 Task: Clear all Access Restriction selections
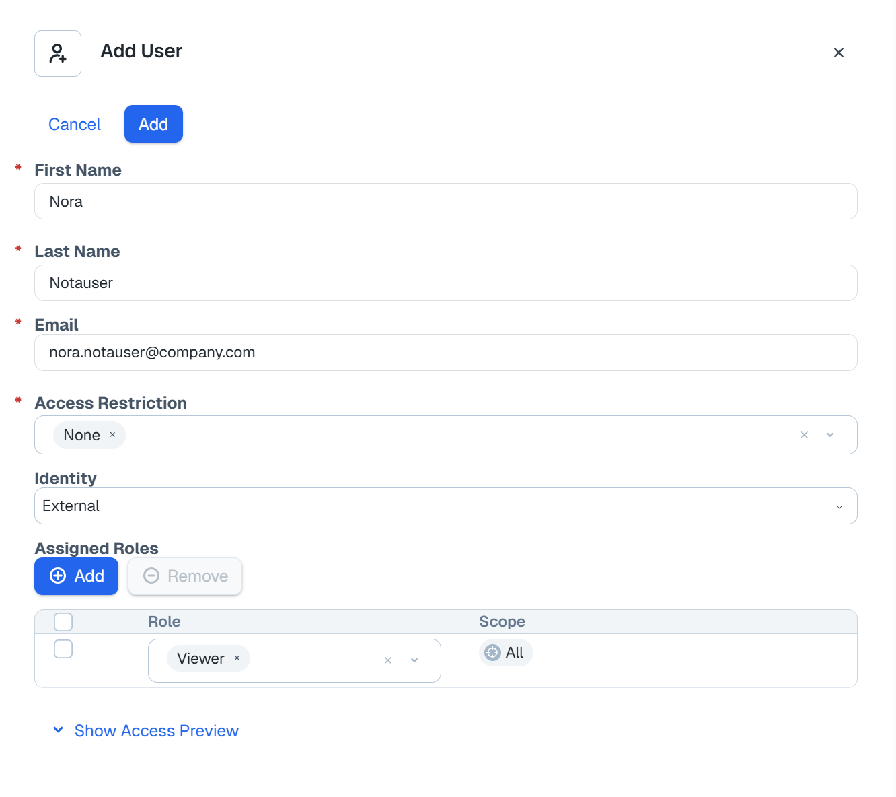click(804, 435)
